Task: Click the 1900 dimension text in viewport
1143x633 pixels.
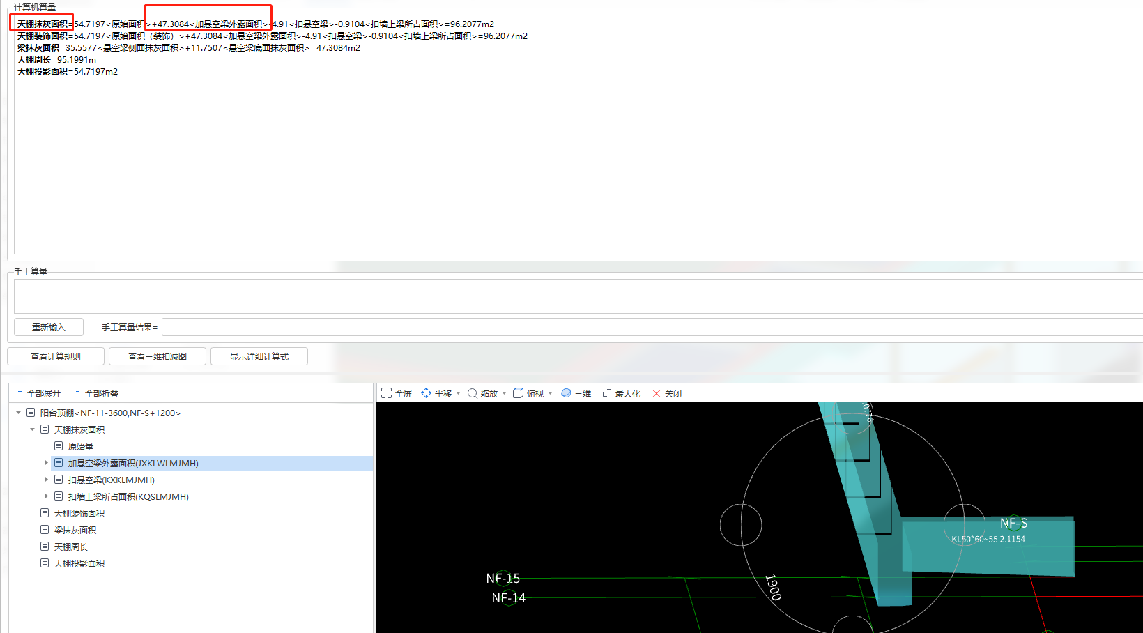Action: tap(773, 588)
